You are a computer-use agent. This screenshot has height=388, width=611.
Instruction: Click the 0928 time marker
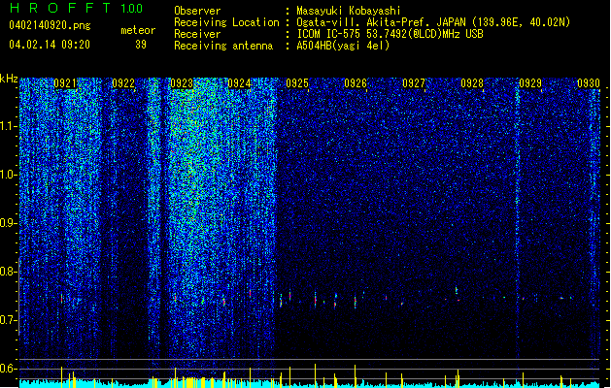point(472,83)
